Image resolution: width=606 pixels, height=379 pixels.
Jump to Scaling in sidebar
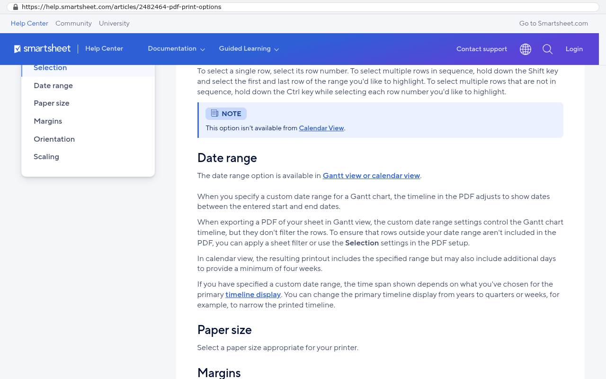pos(46,157)
